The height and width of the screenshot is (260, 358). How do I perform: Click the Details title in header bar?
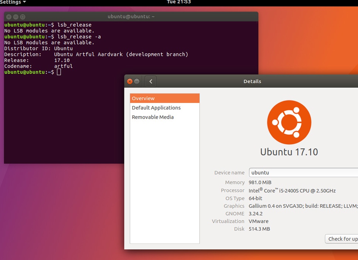(252, 81)
